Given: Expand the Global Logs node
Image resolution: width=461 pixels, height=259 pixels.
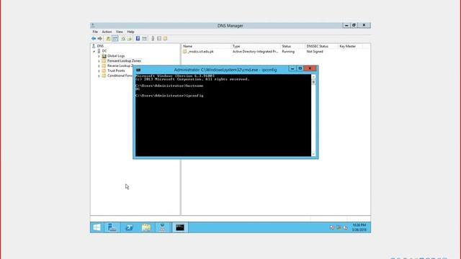Looking at the screenshot, I should [99, 56].
